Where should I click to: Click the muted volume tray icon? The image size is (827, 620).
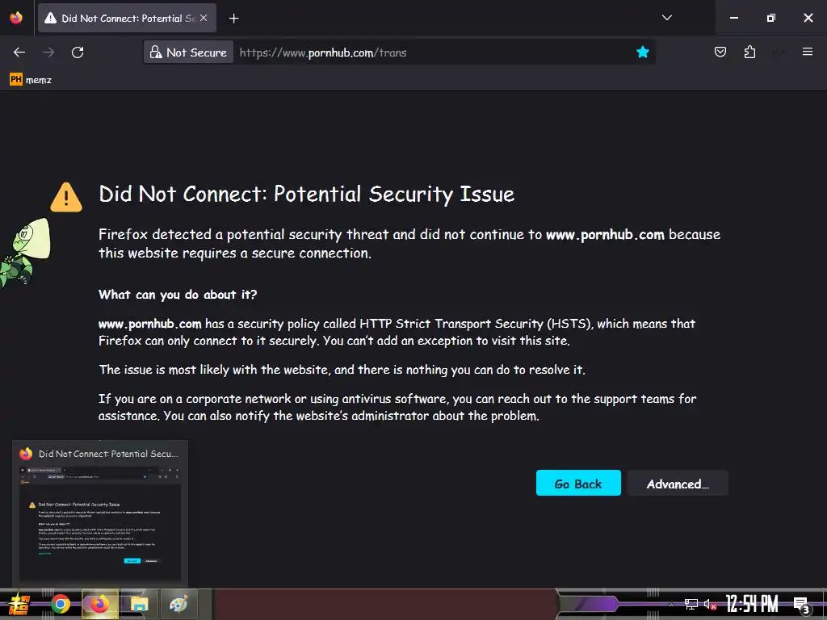point(710,604)
